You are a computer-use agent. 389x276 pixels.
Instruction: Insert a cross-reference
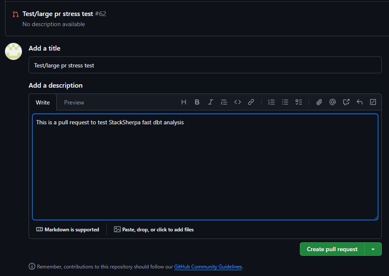[x=346, y=102]
